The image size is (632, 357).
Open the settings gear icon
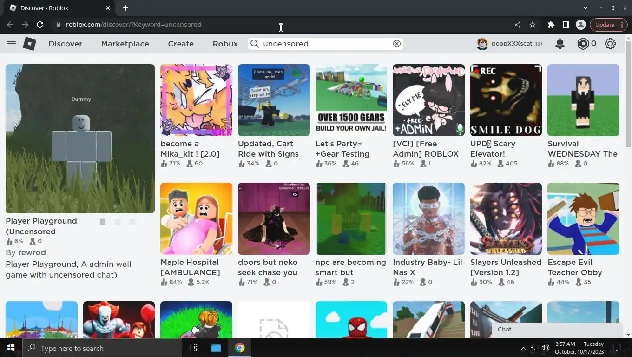(x=610, y=44)
